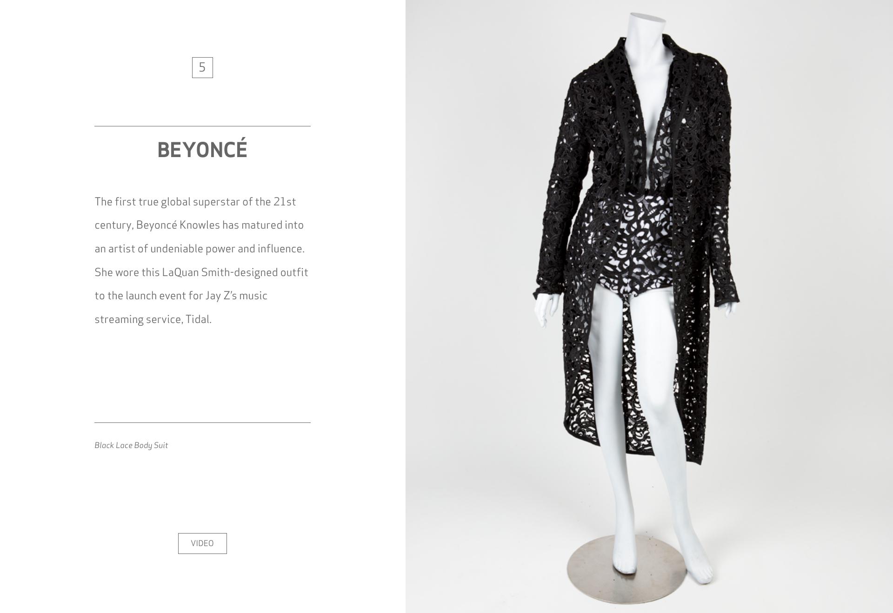Click the words "LaQuan Smith-designed outfit"

[x=235, y=272]
